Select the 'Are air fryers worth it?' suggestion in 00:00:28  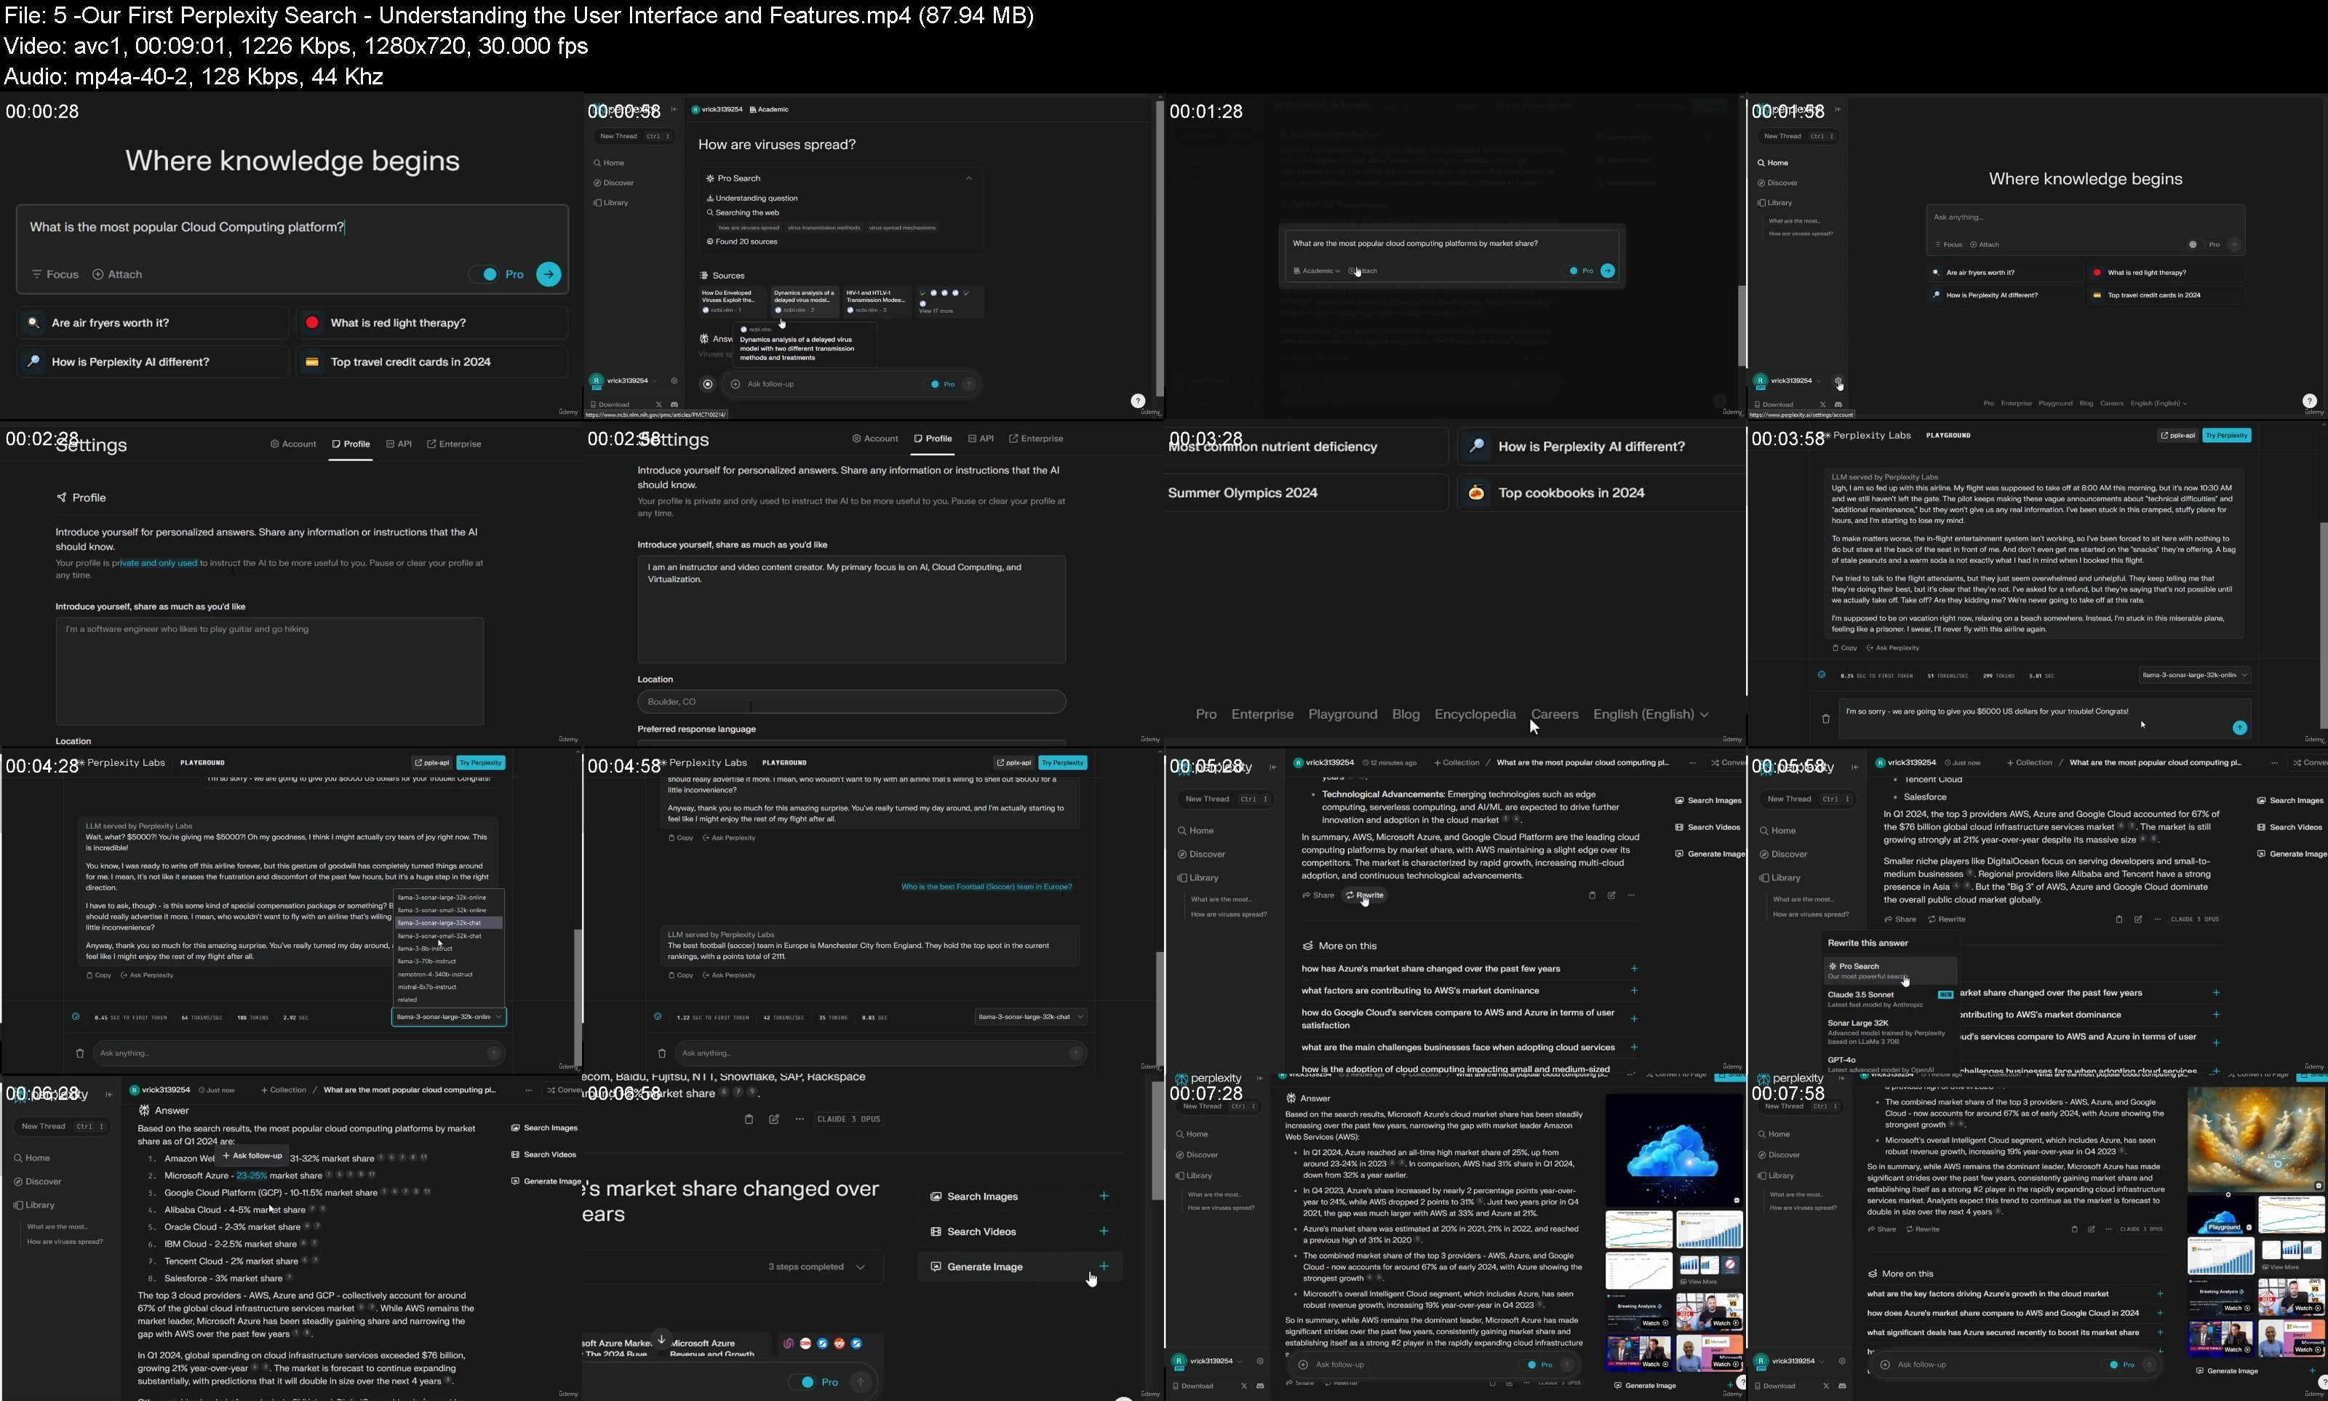153,323
